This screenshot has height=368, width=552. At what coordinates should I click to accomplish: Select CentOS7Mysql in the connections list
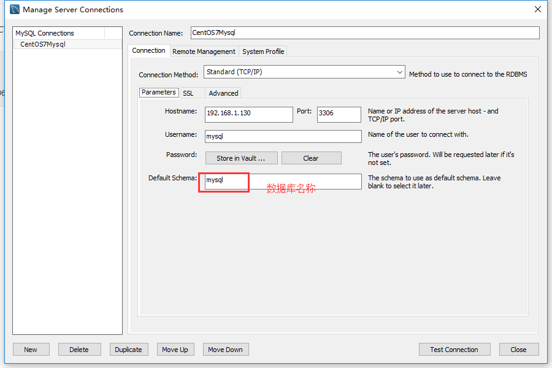[x=67, y=44]
